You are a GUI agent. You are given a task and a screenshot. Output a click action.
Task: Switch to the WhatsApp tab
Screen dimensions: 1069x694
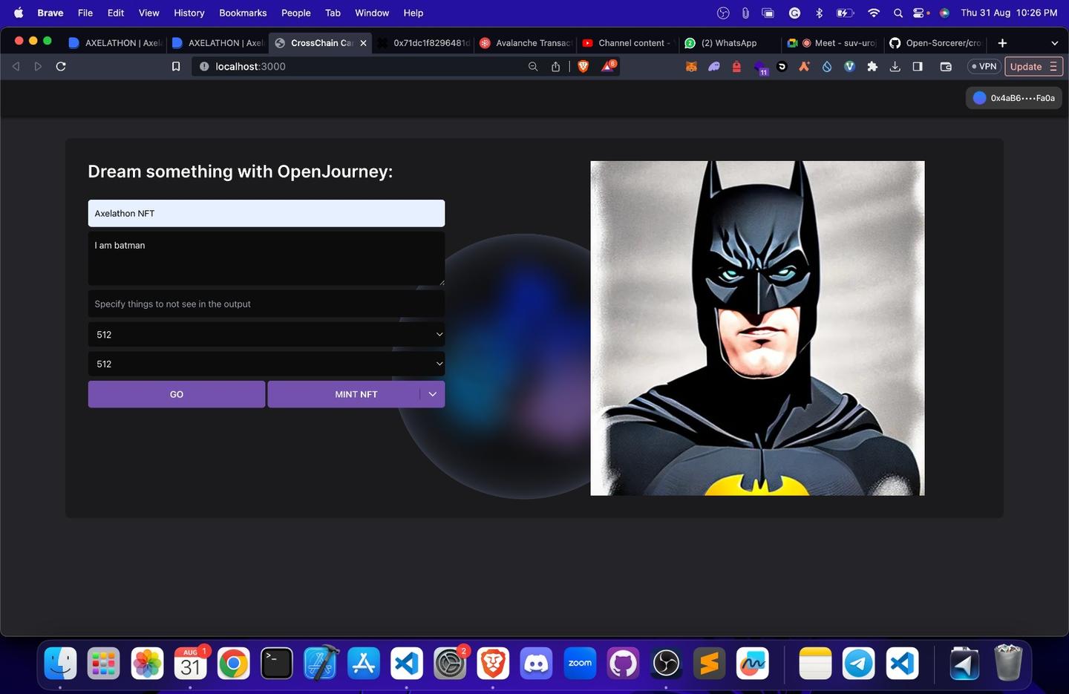coord(728,43)
